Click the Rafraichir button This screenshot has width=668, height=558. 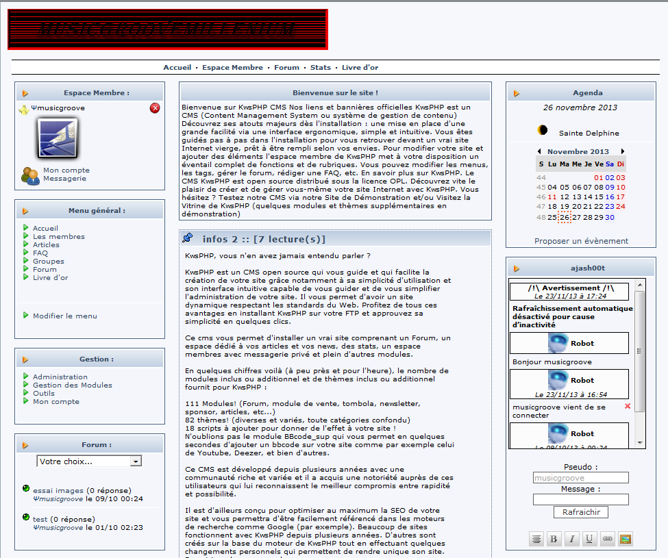[581, 512]
